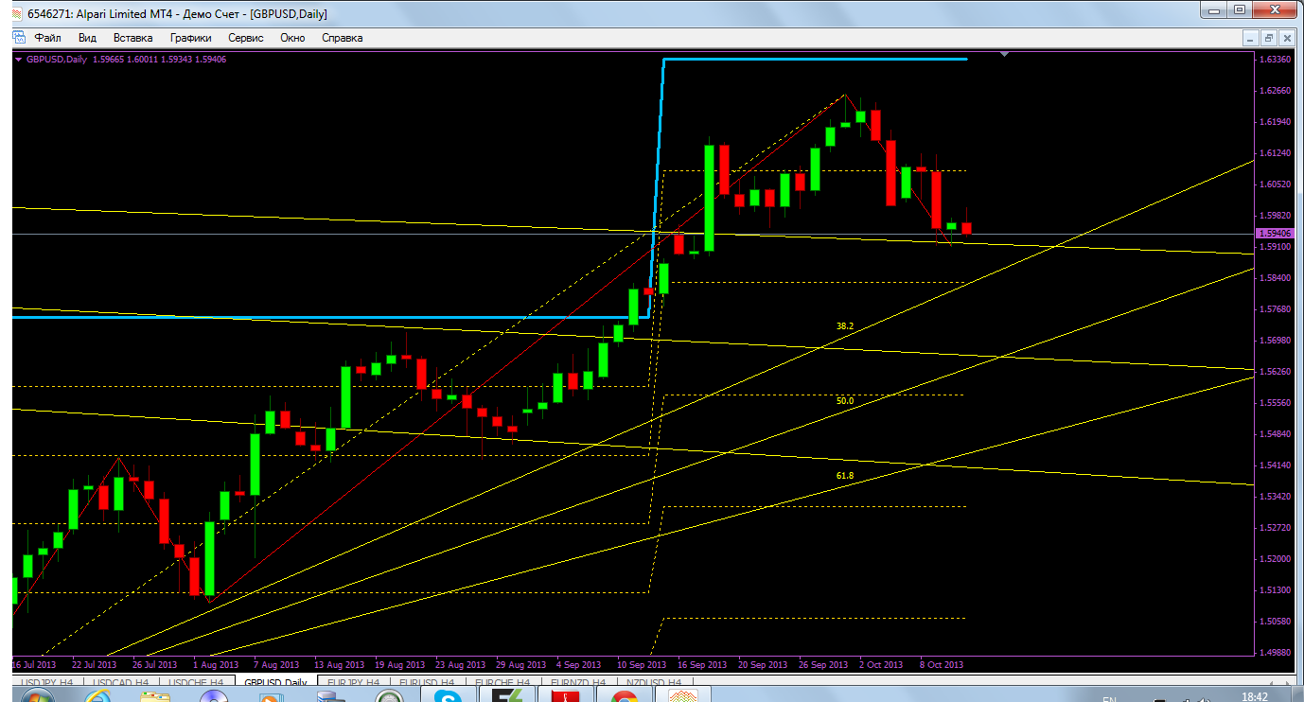Open the Окно menu
This screenshot has height=702, width=1304.
click(292, 38)
